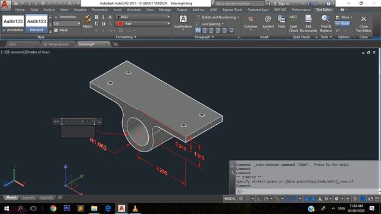Open the Windows Start menu

coord(7,208)
